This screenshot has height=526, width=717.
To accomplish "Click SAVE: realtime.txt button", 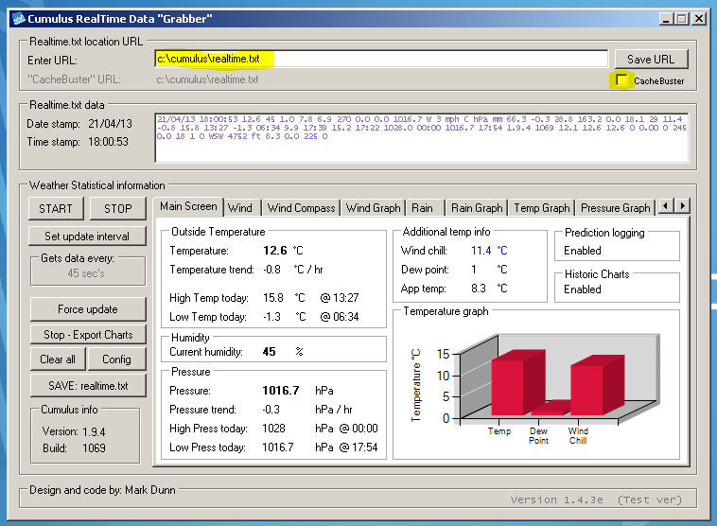I will [87, 385].
